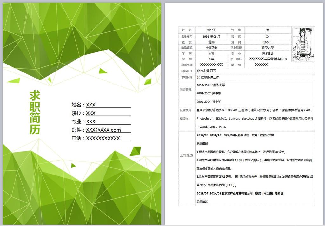Select the address 北京市朝阳区
The image size is (325, 226).
point(206,71)
